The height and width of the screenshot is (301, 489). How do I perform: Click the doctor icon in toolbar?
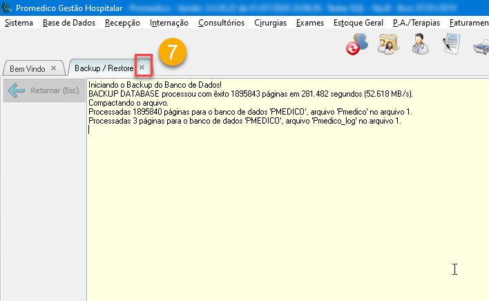[420, 47]
